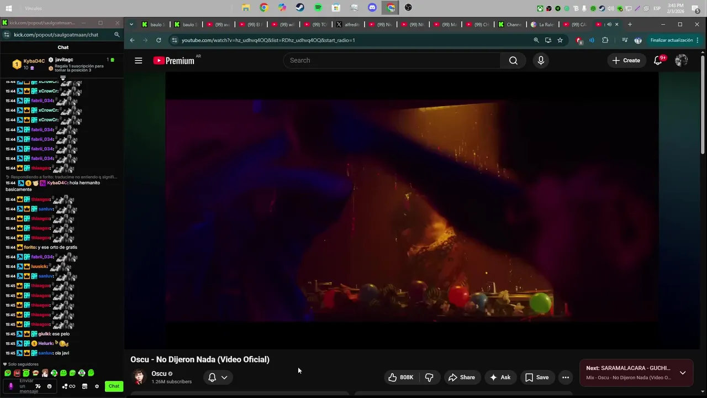Open the YouTube account avatar menu
Screen dimensions: 707x398
coord(682,60)
